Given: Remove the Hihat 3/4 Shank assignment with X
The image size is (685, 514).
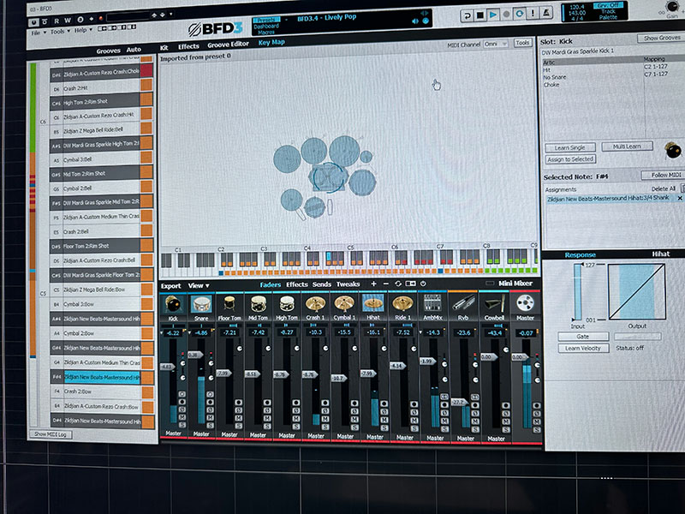Looking at the screenshot, I should [680, 199].
